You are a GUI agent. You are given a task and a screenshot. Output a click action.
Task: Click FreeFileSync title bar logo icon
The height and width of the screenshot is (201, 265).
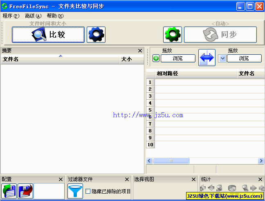4,6
